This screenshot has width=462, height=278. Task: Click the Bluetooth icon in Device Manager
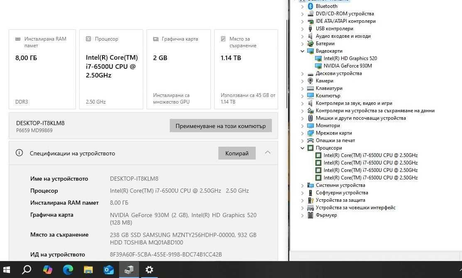(310, 6)
